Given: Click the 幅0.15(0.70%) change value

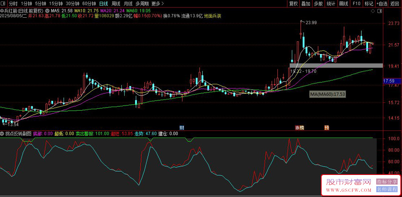Looking at the screenshot, I should click(x=148, y=16).
